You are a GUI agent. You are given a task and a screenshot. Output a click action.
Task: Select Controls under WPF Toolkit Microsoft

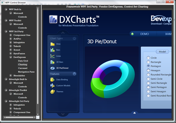[x=22, y=28]
